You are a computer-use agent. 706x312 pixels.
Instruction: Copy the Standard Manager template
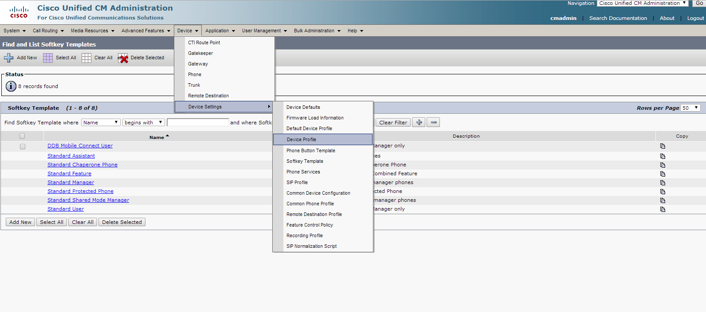click(x=663, y=183)
